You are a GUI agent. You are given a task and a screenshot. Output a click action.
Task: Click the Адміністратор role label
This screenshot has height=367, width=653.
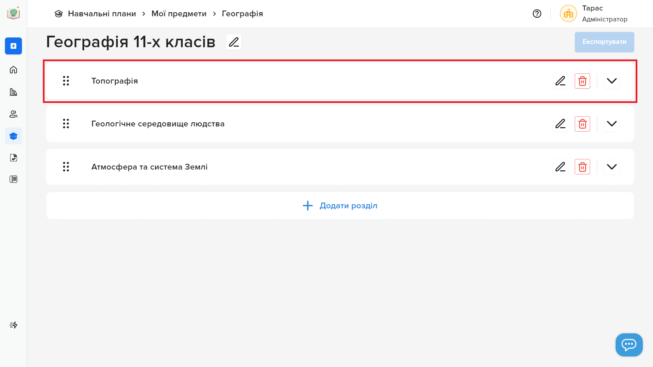(605, 19)
